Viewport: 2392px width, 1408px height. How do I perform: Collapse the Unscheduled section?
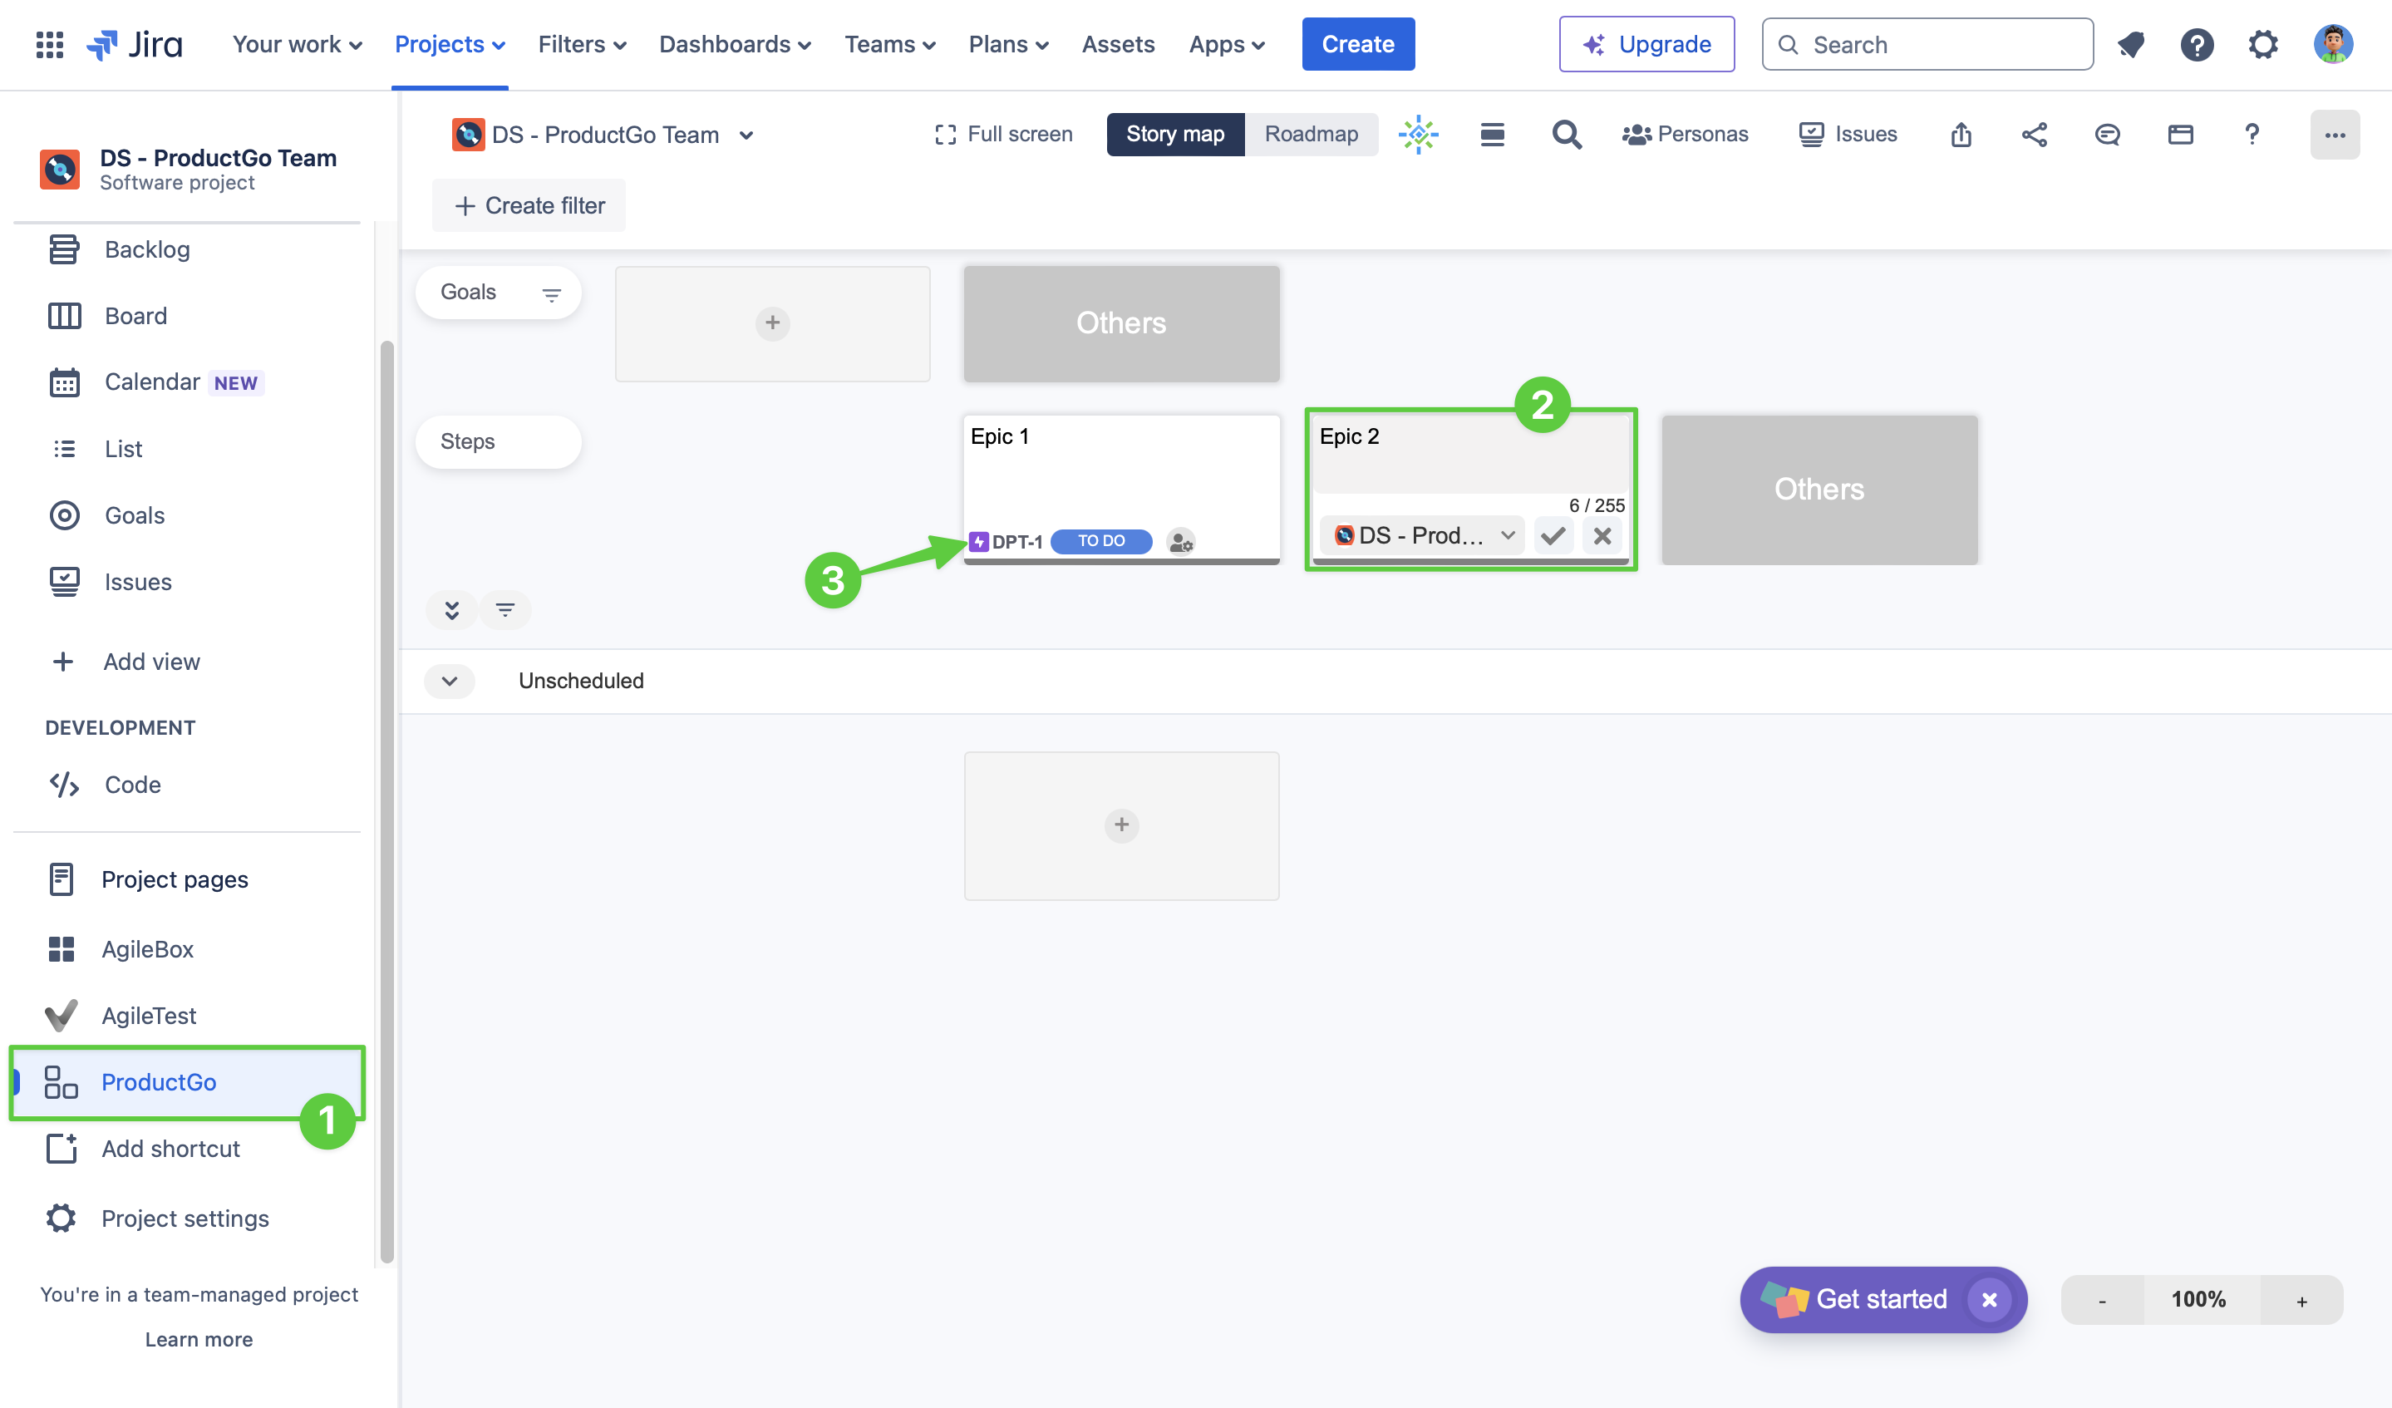click(450, 681)
